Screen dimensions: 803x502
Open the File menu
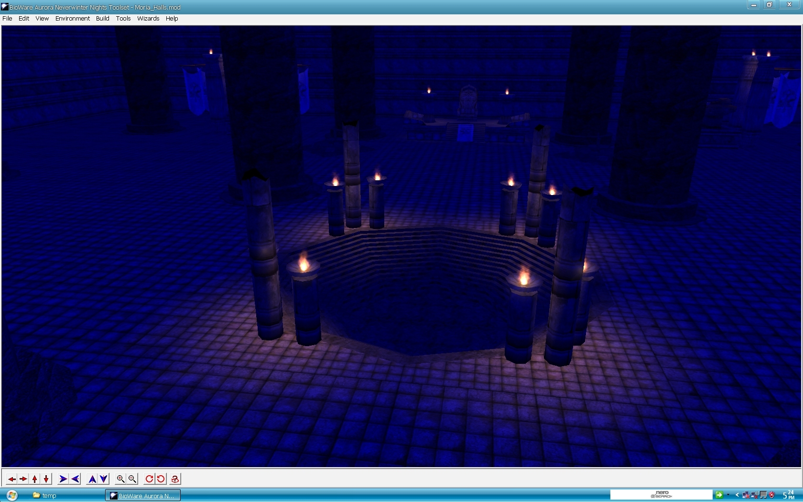tap(7, 19)
